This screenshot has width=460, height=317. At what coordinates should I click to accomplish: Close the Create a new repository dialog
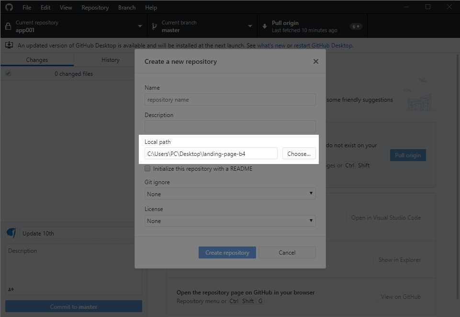[x=315, y=61]
